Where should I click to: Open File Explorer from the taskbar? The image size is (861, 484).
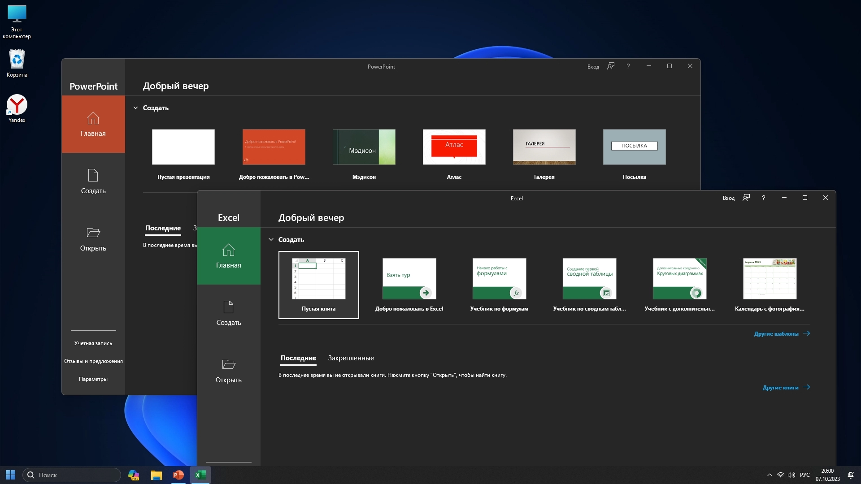click(x=156, y=475)
